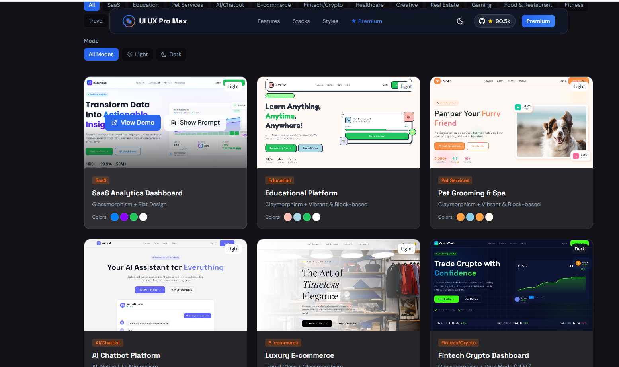The image size is (619, 367).
Task: Click the AI/Chatbot tag on AI Chatbot card
Action: (107, 343)
